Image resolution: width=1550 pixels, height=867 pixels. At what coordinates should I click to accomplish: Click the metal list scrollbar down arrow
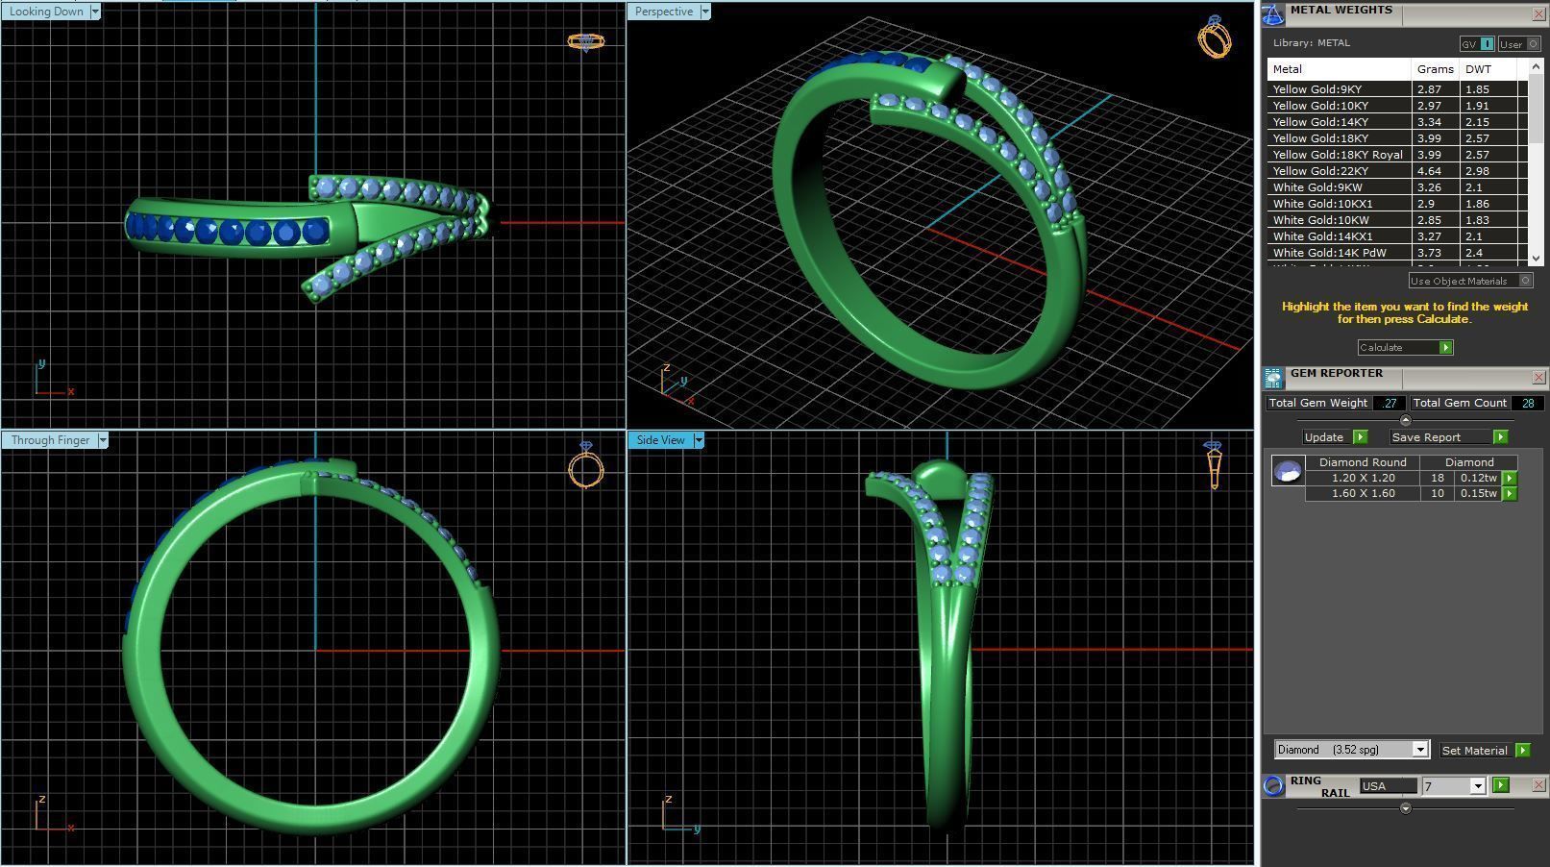tap(1535, 258)
